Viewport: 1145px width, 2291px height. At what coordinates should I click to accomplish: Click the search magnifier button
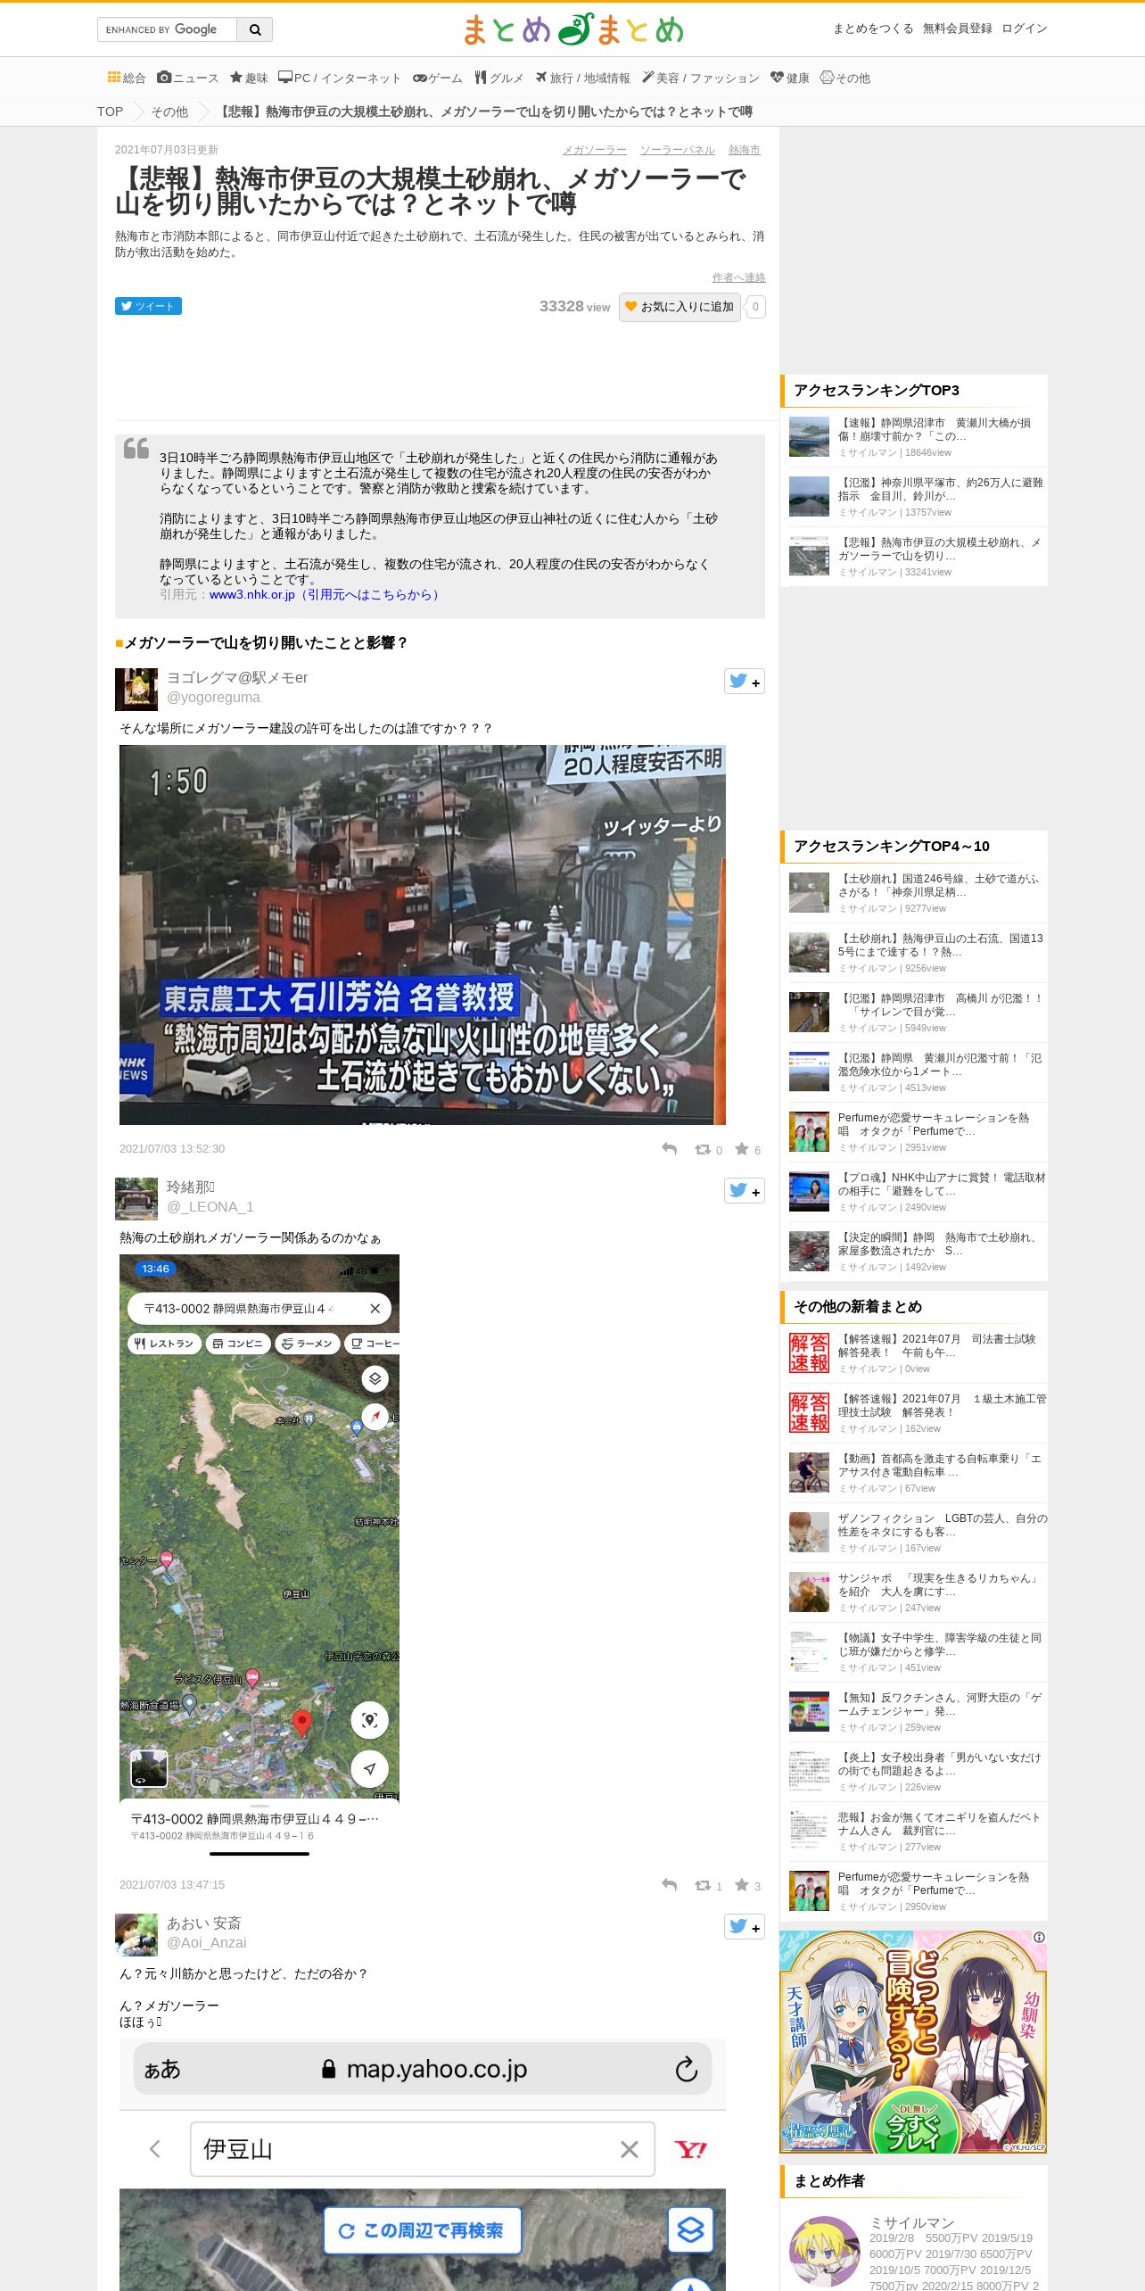click(x=255, y=29)
